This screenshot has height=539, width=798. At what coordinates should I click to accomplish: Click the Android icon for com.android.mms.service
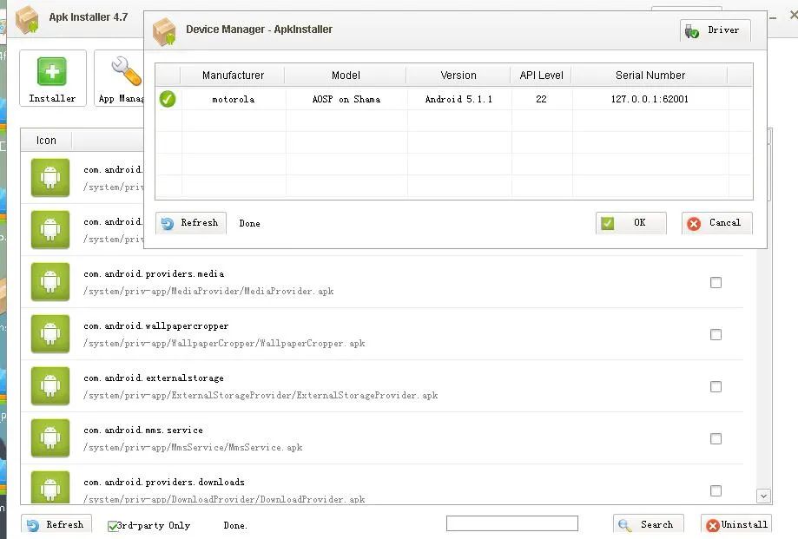coord(49,437)
